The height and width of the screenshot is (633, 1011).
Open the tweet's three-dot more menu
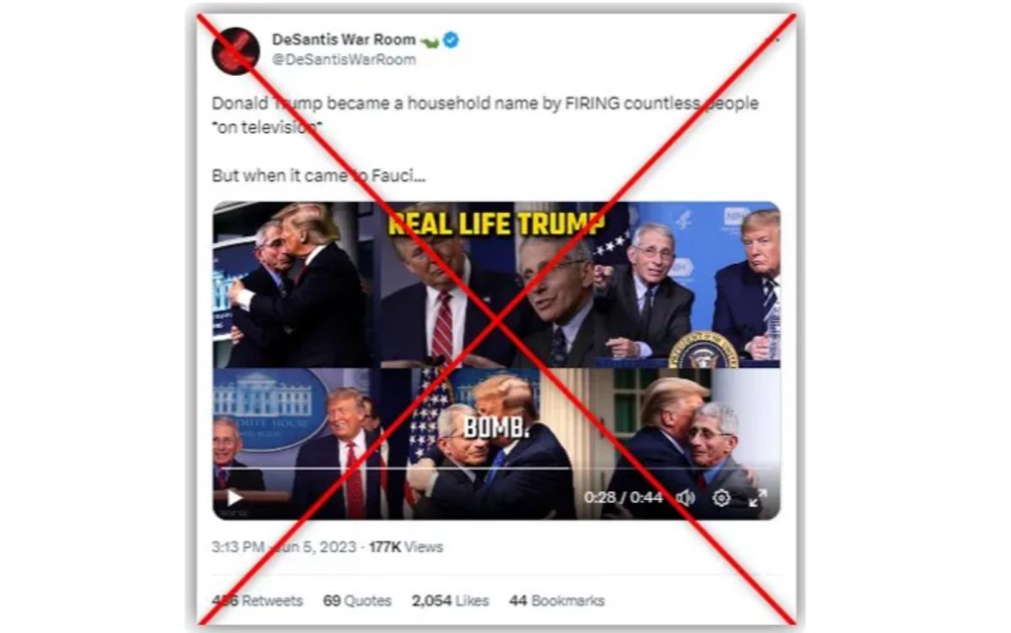pyautogui.click(x=772, y=40)
